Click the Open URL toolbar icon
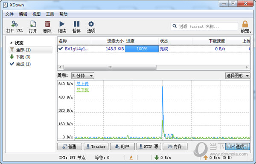 (15, 24)
